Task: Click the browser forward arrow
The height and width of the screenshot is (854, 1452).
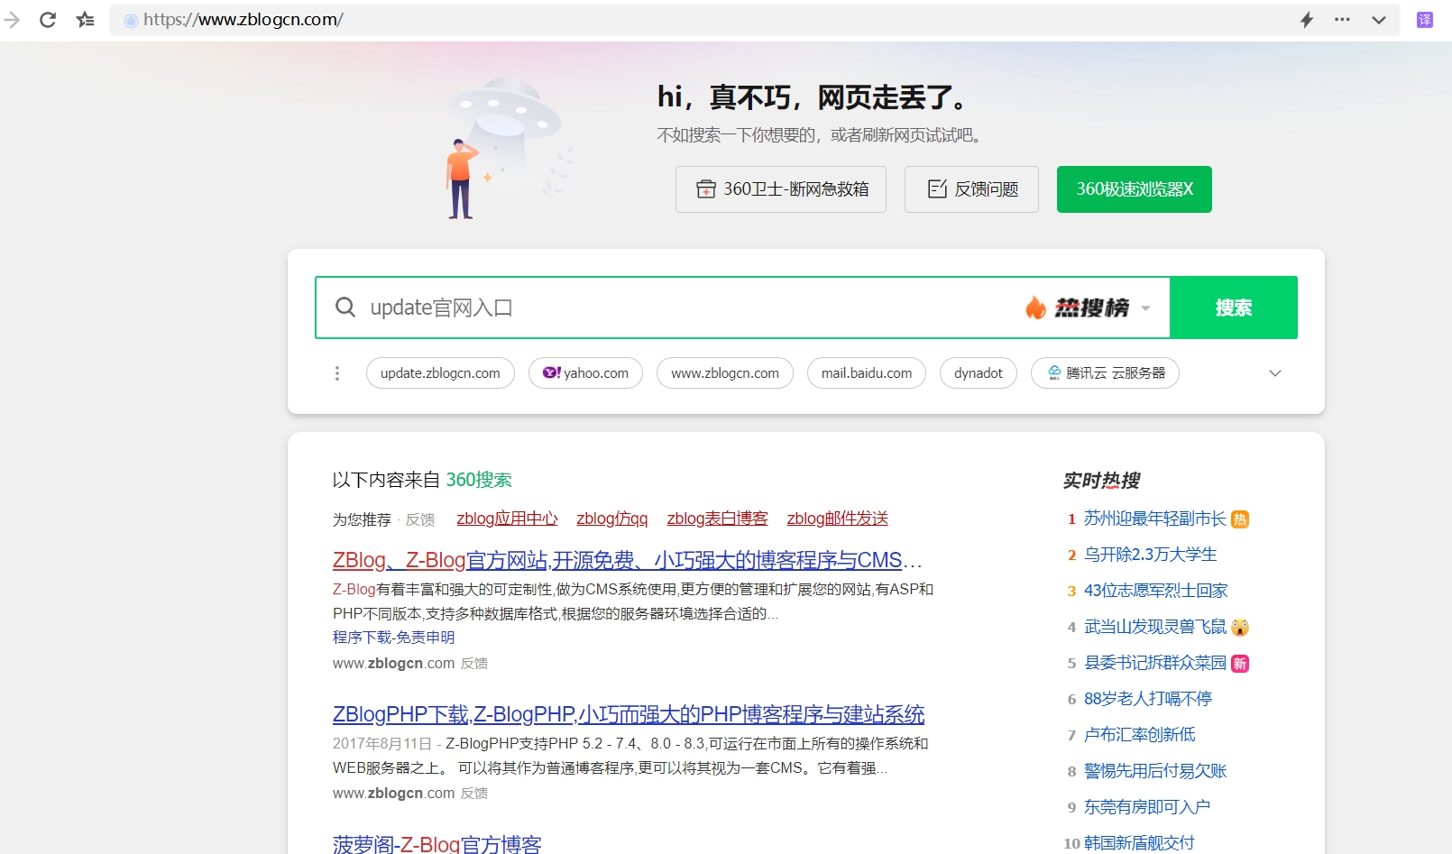Action: point(12,20)
